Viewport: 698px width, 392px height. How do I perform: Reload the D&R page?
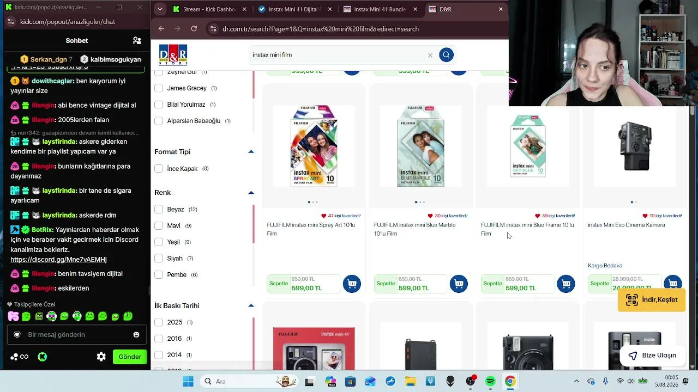tap(194, 28)
